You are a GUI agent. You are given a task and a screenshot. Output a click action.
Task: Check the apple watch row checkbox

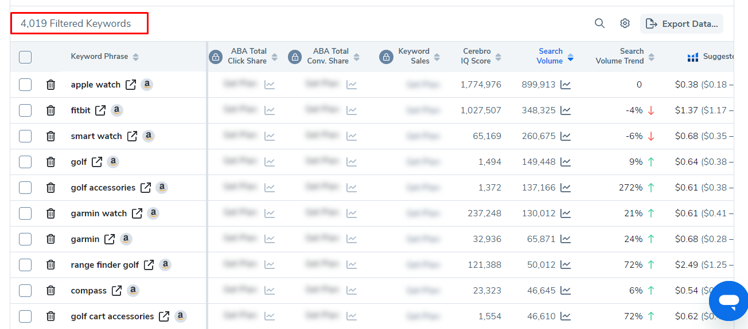pyautogui.click(x=25, y=85)
